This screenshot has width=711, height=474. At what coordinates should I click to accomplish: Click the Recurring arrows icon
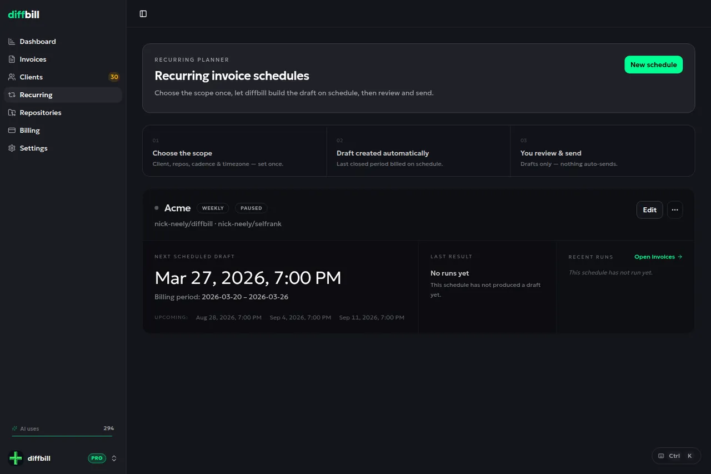click(12, 95)
